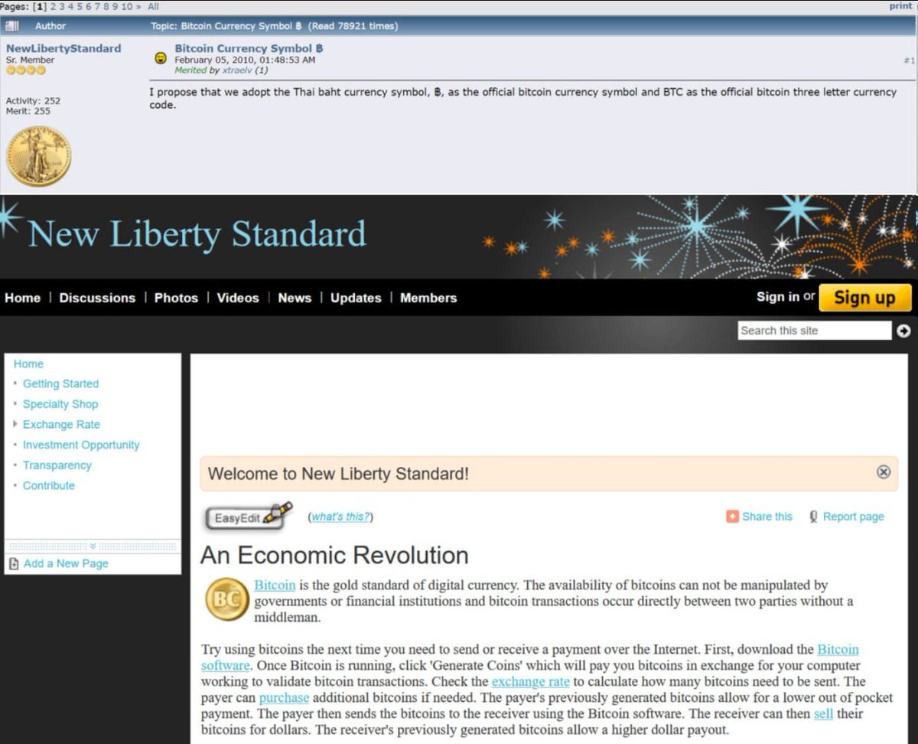Open the Videos tab
Viewport: 918px width, 744px height.
point(238,298)
